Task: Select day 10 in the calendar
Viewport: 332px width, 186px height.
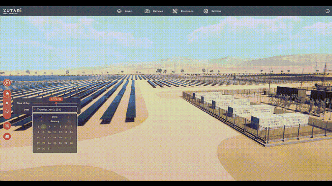Action: (x=49, y=132)
